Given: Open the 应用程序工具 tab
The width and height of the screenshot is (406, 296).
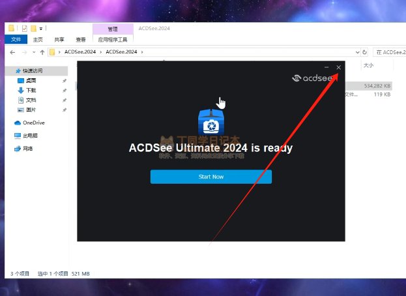Looking at the screenshot, I should pyautogui.click(x=113, y=40).
